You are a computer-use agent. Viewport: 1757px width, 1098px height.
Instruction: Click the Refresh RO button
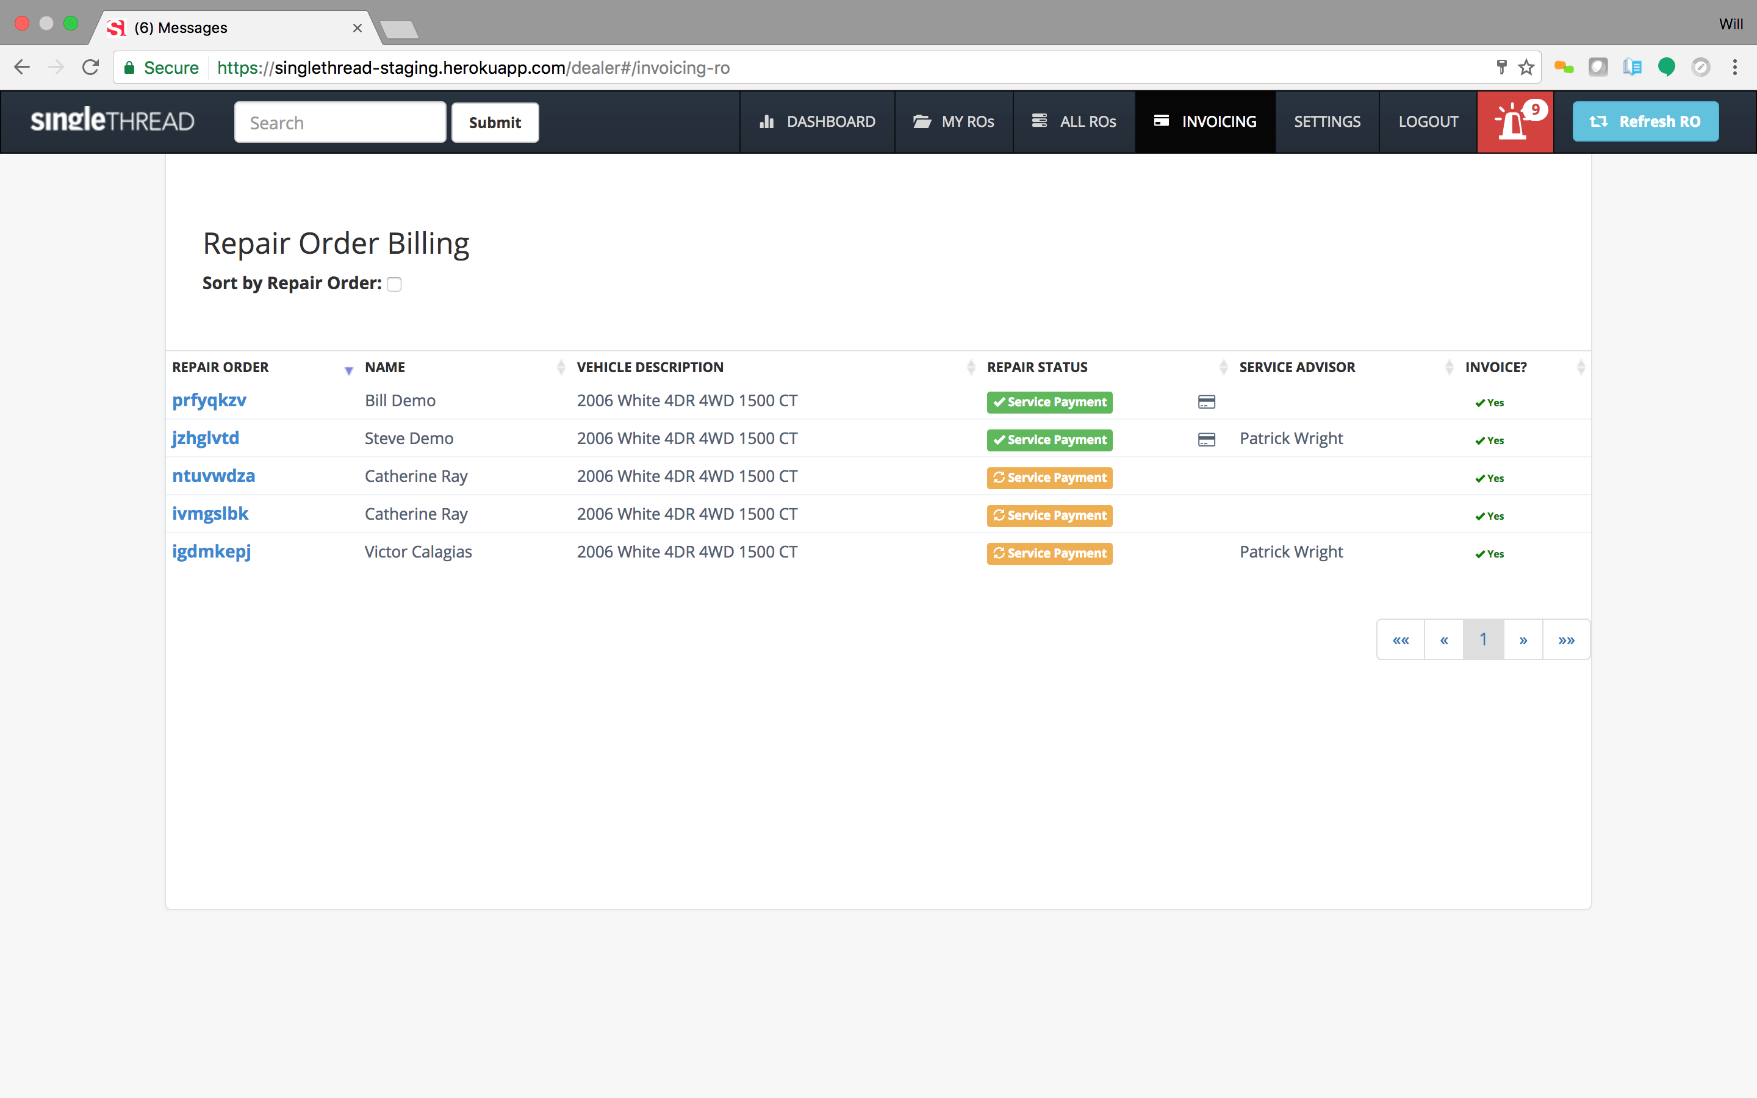[1645, 121]
